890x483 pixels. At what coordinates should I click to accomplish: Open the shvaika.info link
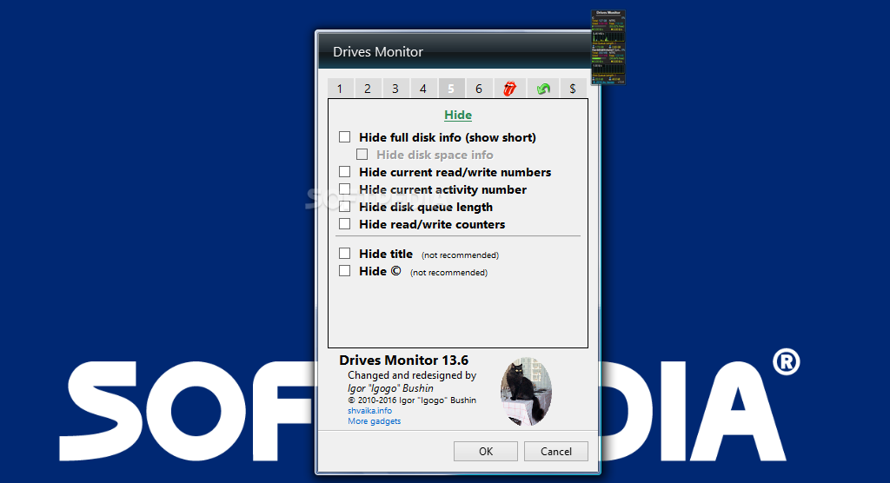pos(369,410)
